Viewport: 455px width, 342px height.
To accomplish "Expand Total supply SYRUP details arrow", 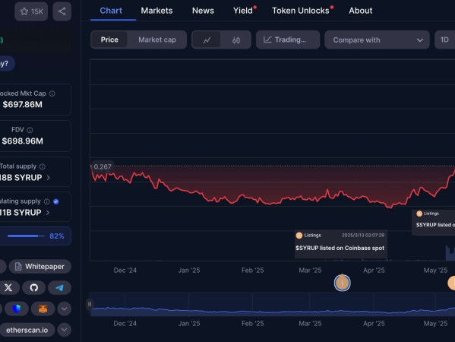I will [x=48, y=178].
